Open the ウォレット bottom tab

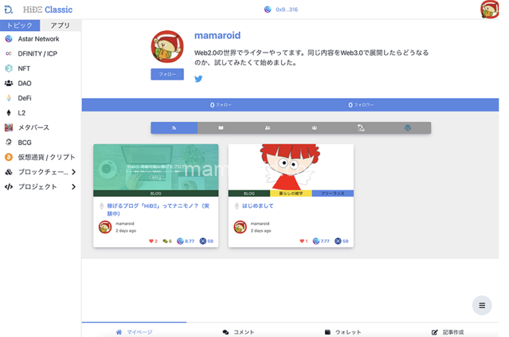coord(342,332)
